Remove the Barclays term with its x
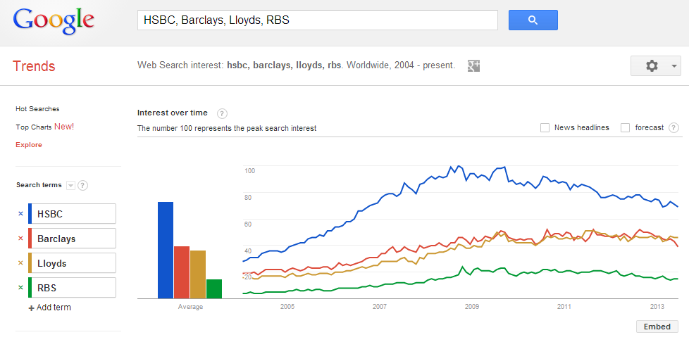 coord(20,239)
